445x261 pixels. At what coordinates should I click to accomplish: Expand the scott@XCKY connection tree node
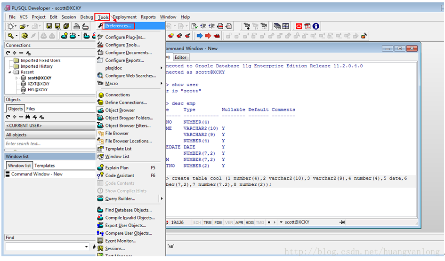[17, 78]
